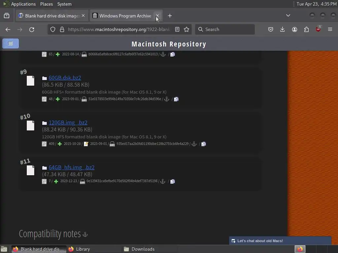Viewport: 338px width, 253px height.
Task: Download 60GB.dsk.bz2 file
Action: point(65,78)
